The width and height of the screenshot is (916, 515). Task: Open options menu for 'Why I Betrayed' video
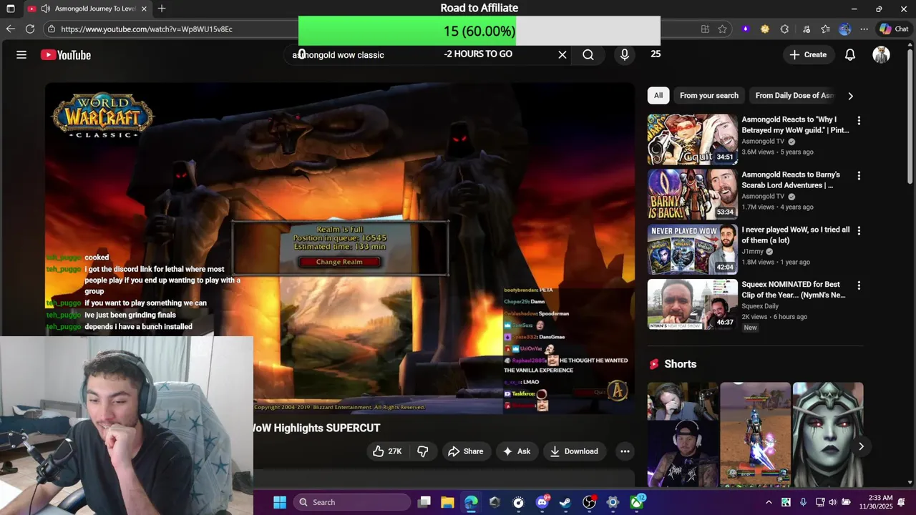pos(859,121)
